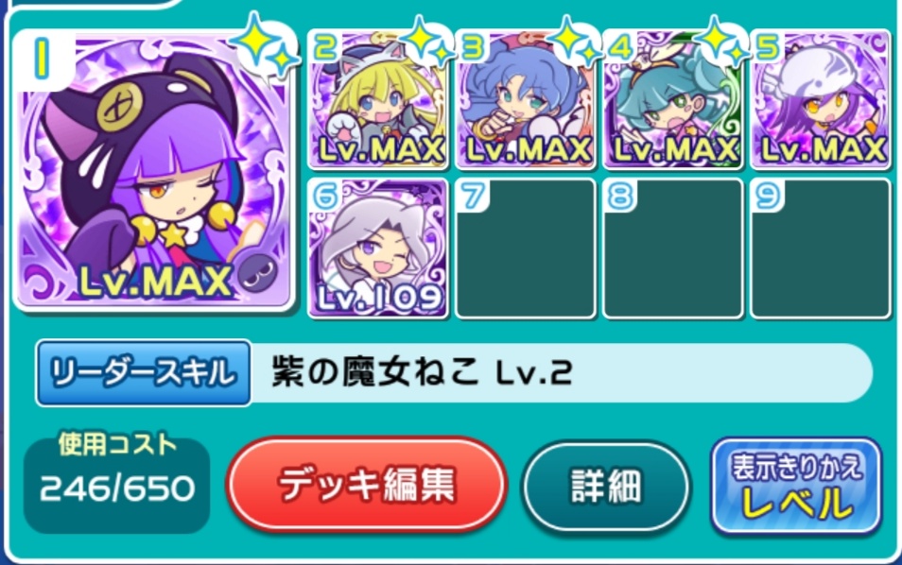The image size is (902, 565).
Task: Open the 詳細 details button
Action: pos(606,487)
